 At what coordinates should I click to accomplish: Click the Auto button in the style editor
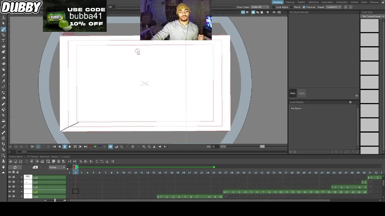(x=293, y=93)
